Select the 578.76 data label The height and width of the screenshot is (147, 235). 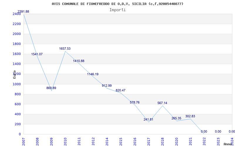(x=135, y=102)
